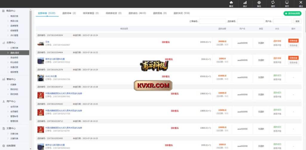Open 限时折扣 in the sidebar
Screen dimensions: 306x150
click(x=14, y=89)
